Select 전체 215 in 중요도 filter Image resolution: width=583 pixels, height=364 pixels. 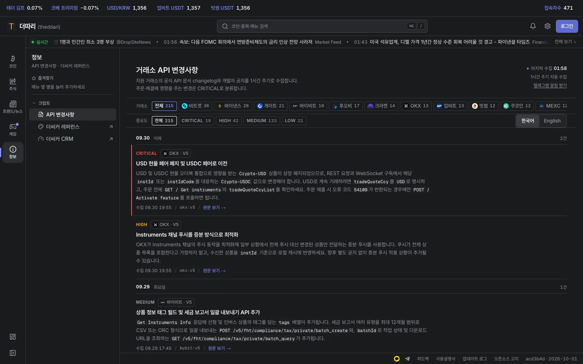pyautogui.click(x=164, y=121)
